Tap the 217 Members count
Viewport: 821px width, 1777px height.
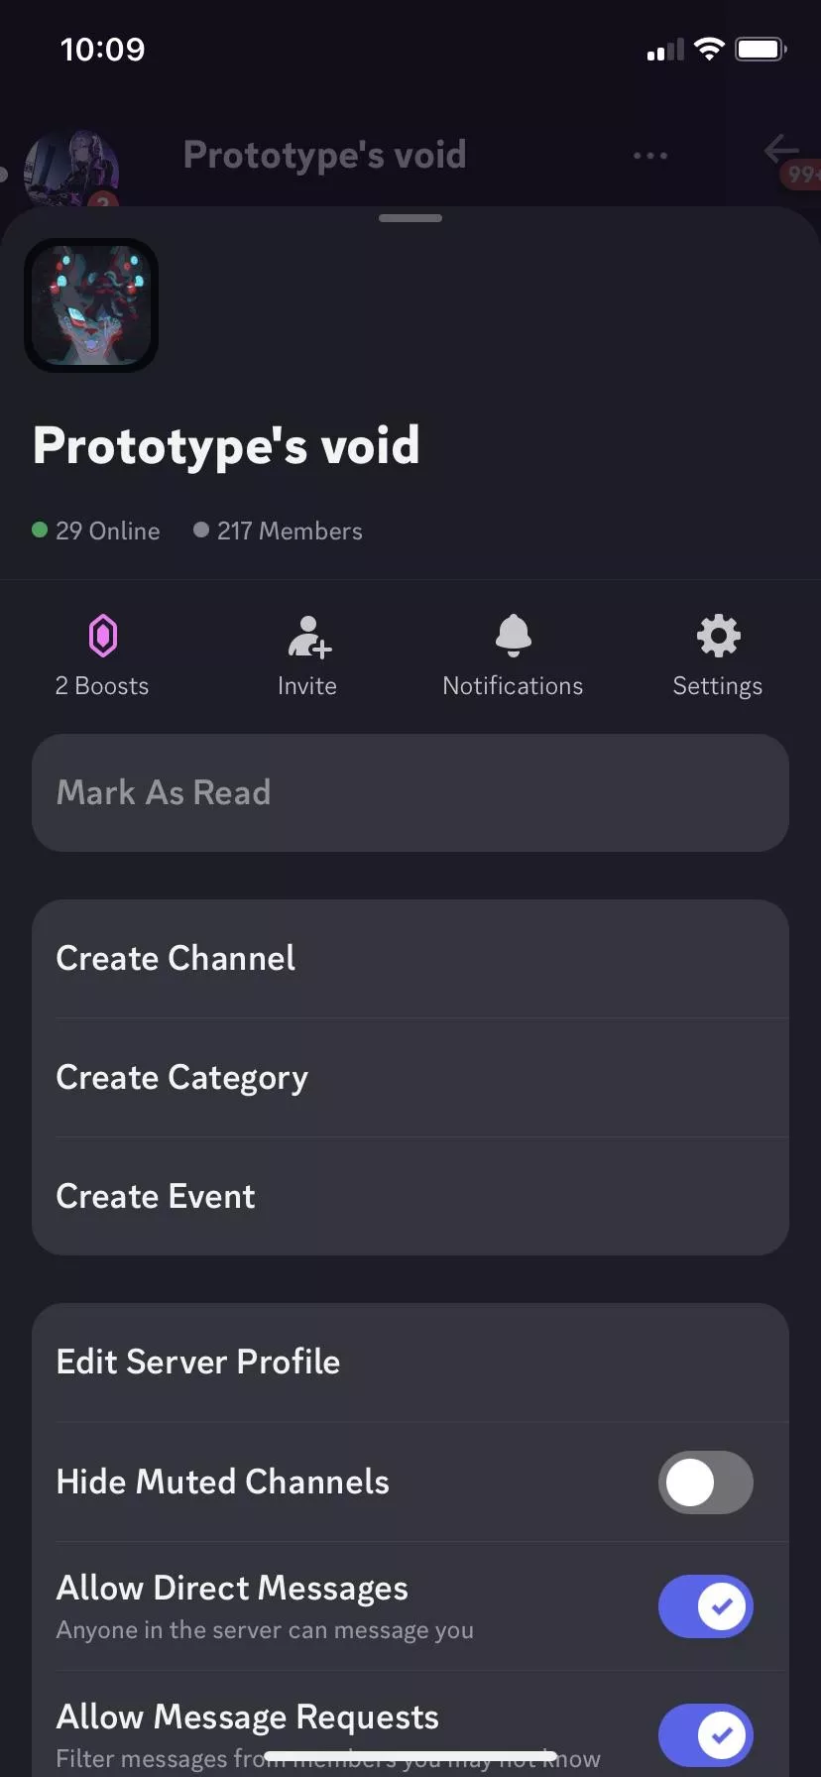279,532
